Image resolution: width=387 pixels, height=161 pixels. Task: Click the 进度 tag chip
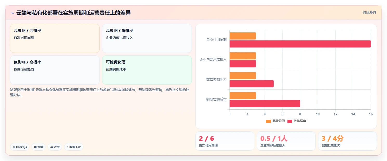point(55,147)
